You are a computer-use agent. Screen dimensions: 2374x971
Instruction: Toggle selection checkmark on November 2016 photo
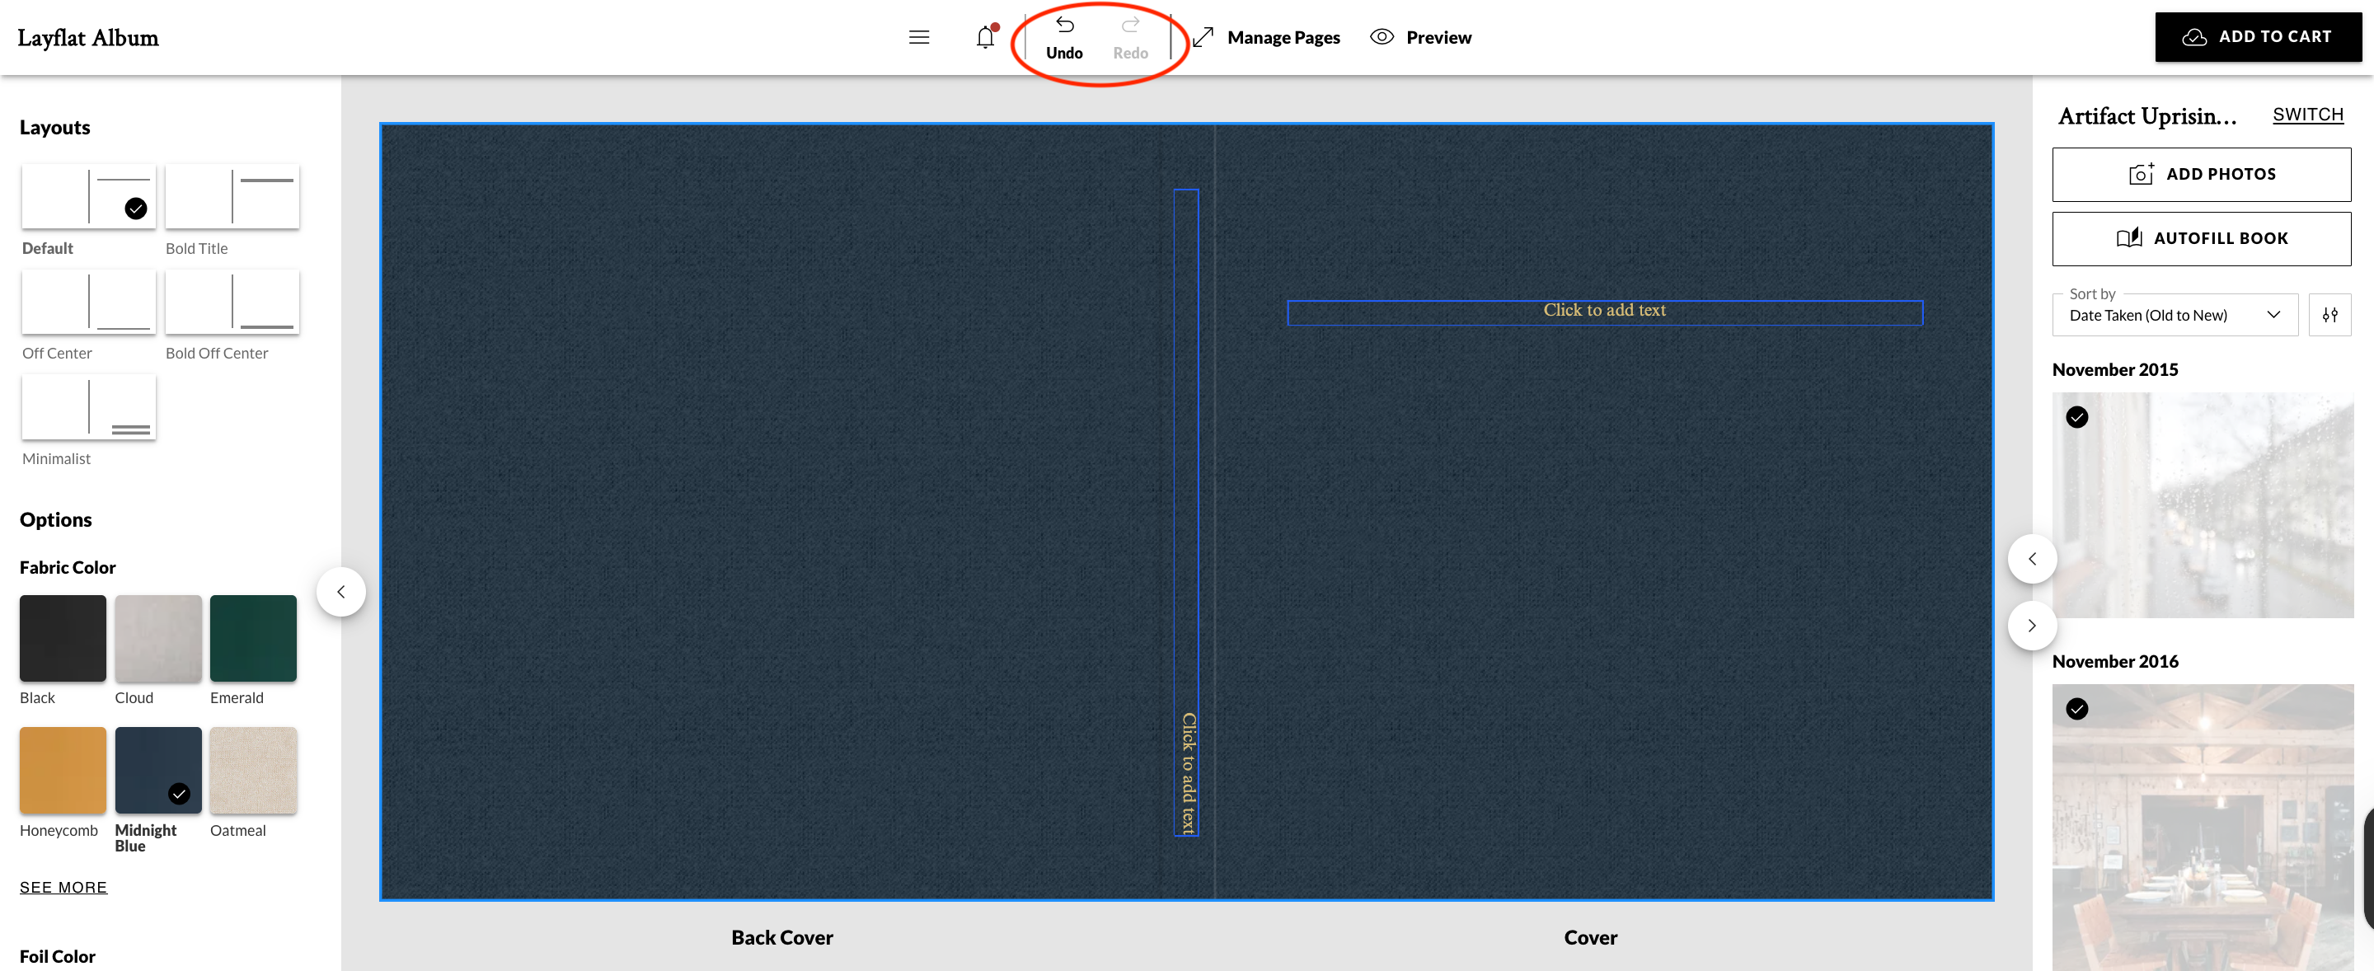pyautogui.click(x=2076, y=708)
